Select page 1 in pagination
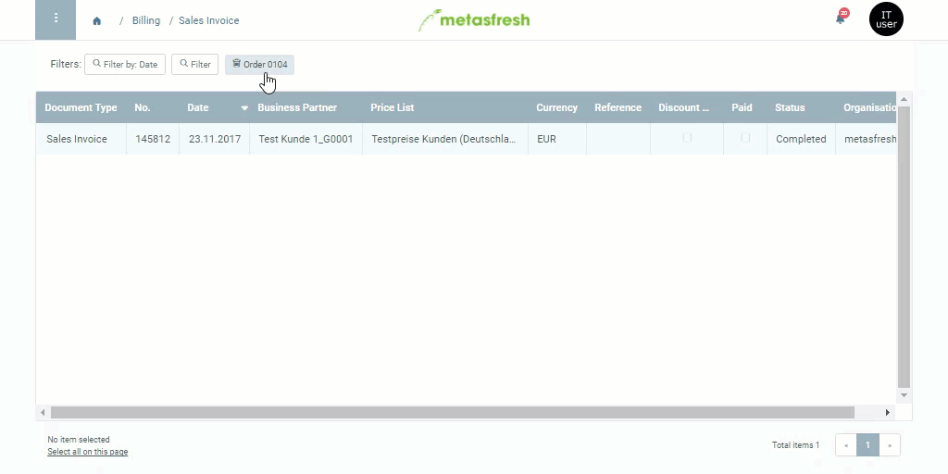 click(x=867, y=445)
